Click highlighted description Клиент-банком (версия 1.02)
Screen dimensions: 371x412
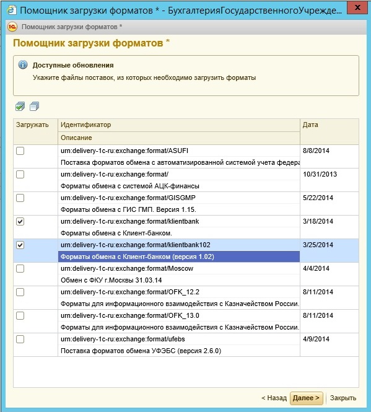point(179,256)
